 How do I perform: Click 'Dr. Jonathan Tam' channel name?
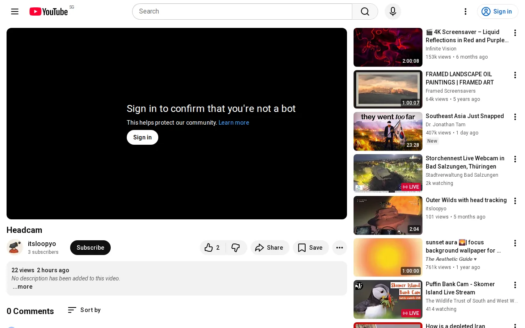tap(445, 125)
